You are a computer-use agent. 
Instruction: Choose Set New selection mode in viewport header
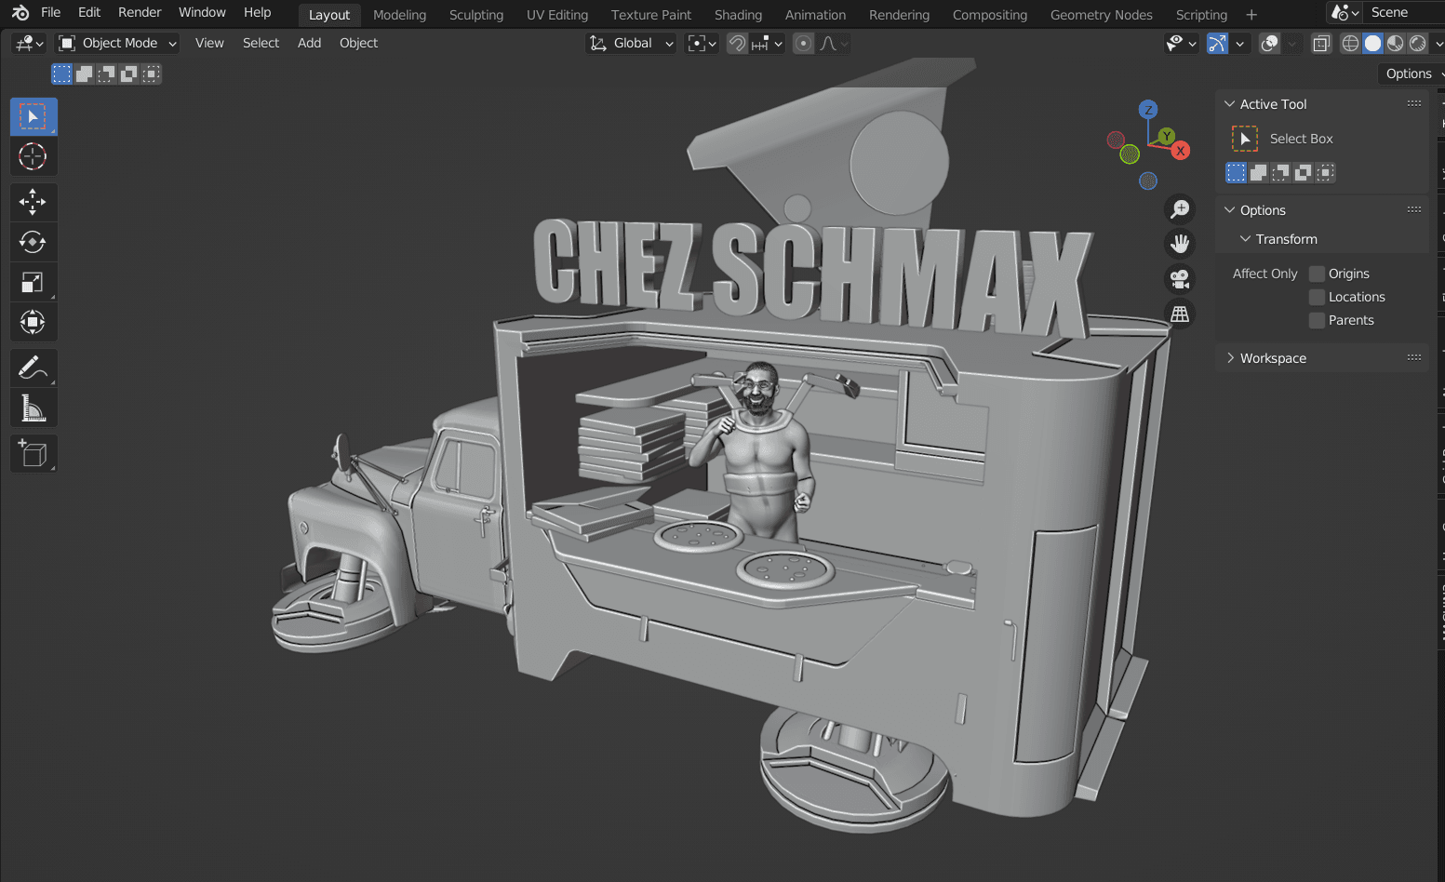61,73
